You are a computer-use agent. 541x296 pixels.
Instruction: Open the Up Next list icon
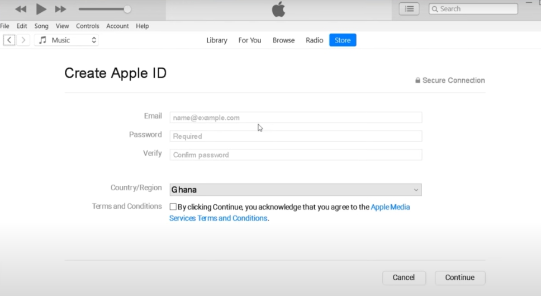coord(409,9)
